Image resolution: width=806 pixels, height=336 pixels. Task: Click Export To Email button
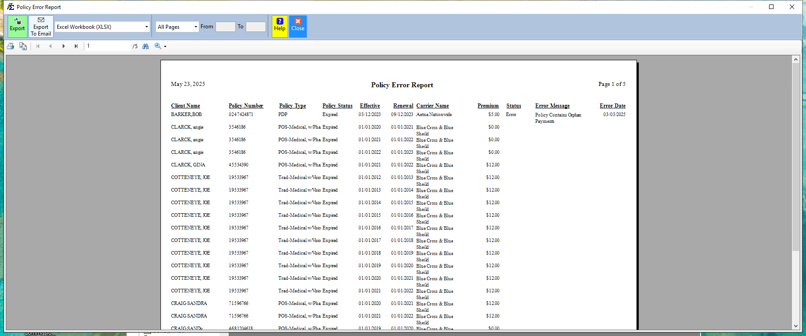(x=41, y=27)
